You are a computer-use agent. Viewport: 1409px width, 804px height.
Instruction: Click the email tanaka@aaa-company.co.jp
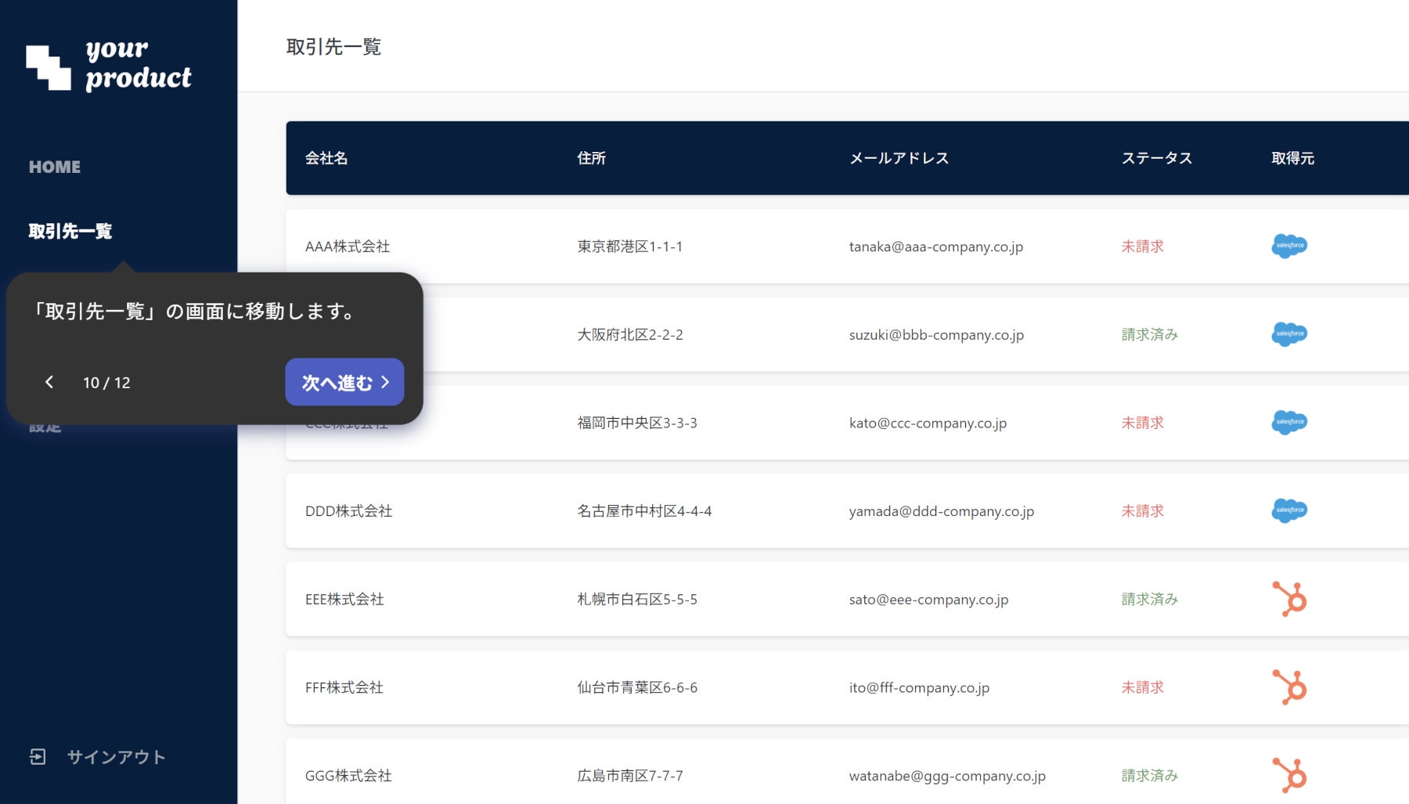pos(935,247)
